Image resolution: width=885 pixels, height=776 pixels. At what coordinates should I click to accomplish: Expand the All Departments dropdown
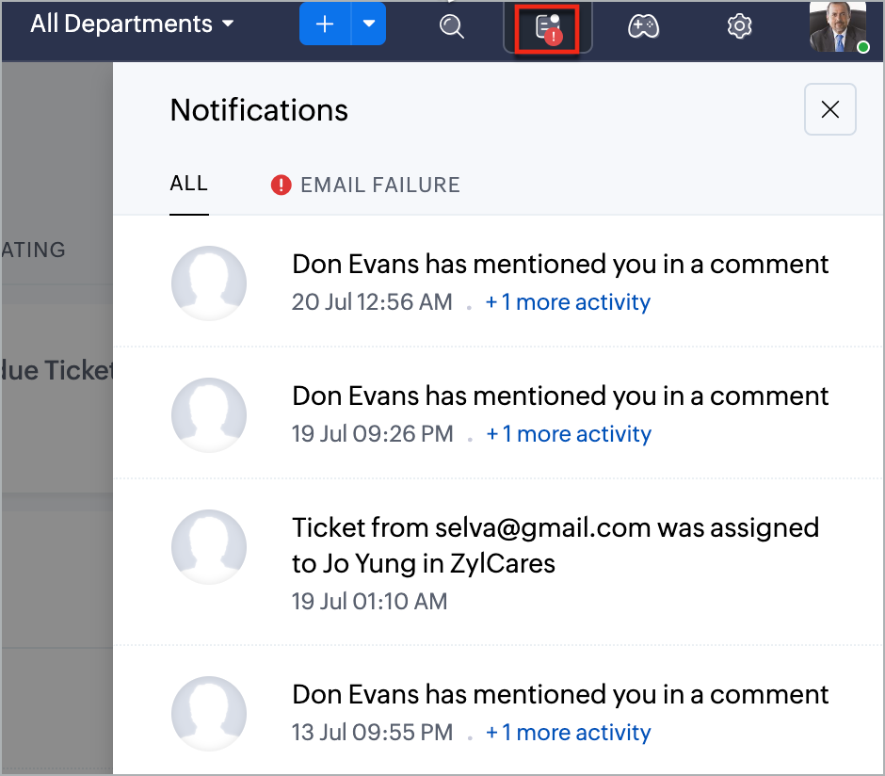coord(132,24)
